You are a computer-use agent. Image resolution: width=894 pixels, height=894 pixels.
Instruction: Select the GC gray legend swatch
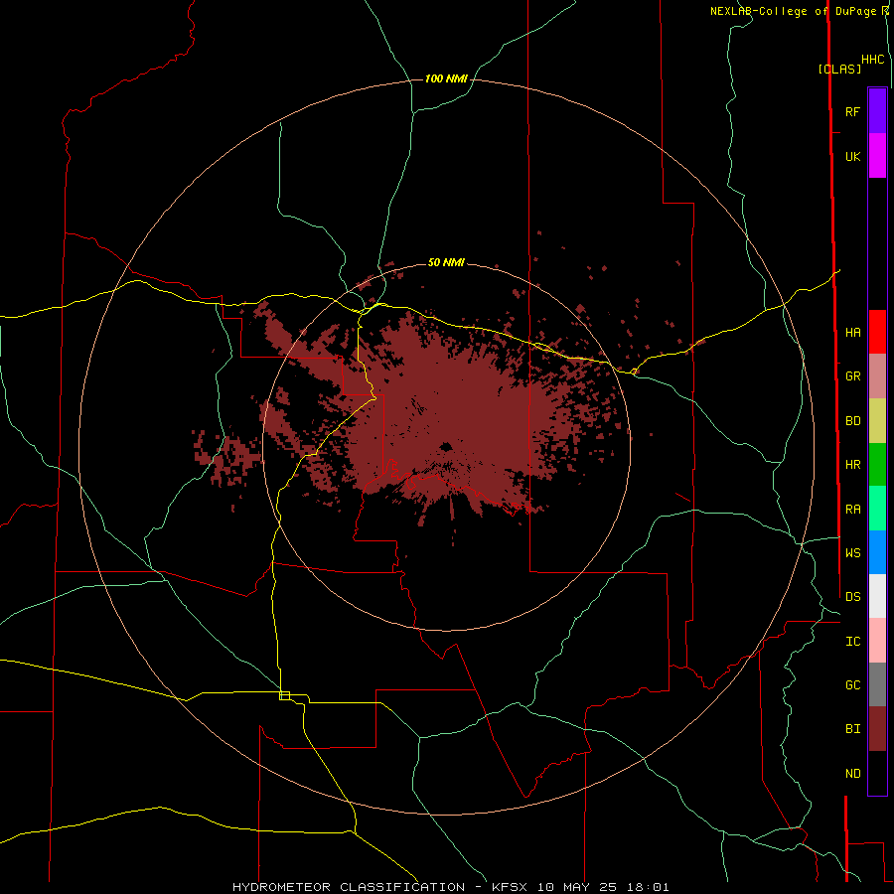[x=877, y=684]
